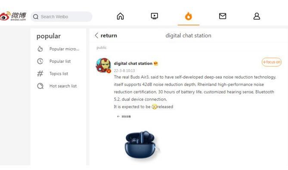Open the video section icon
Image resolution: width=288 pixels, height=170 pixels.
click(154, 16)
